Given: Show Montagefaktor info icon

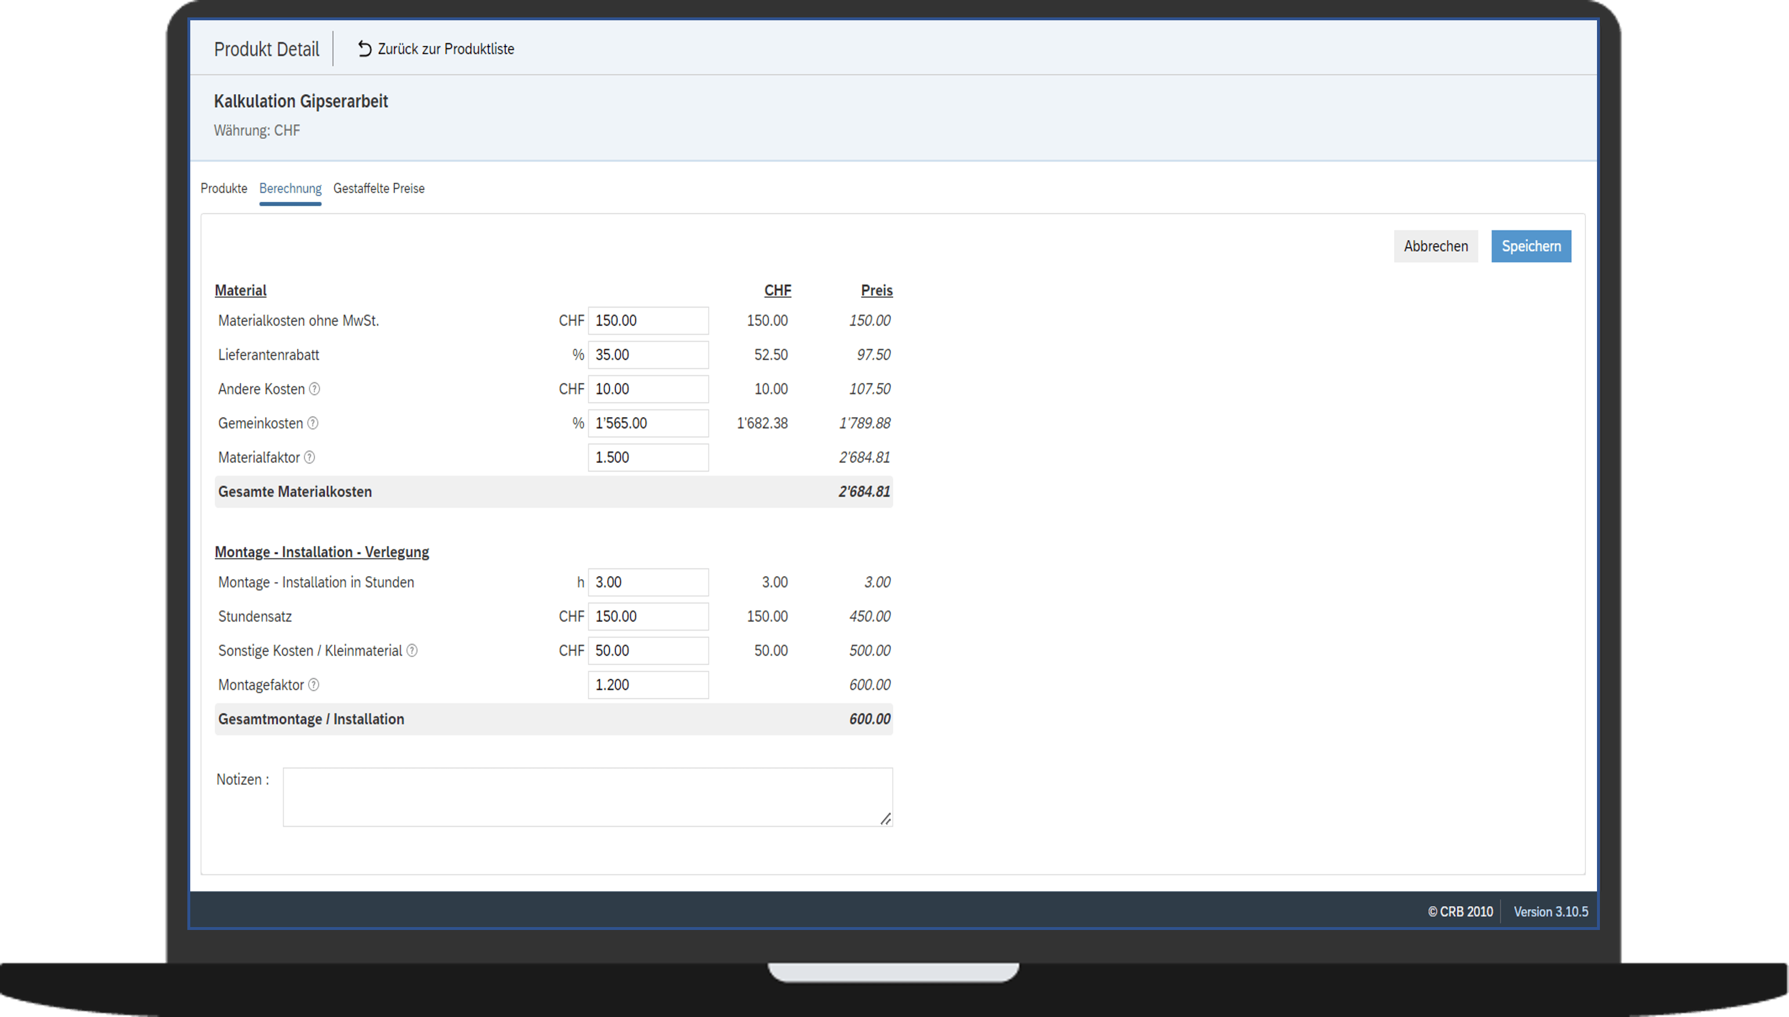Looking at the screenshot, I should click(313, 685).
